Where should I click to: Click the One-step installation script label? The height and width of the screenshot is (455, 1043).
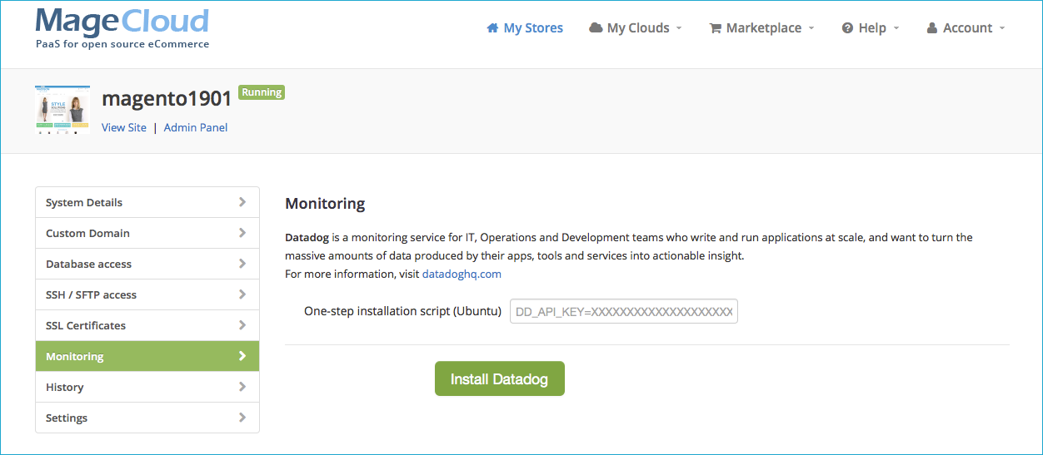pyautogui.click(x=402, y=311)
